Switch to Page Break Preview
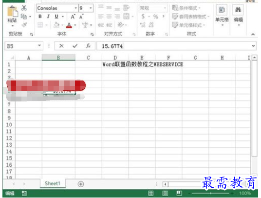261x198 pixels. [179, 193]
